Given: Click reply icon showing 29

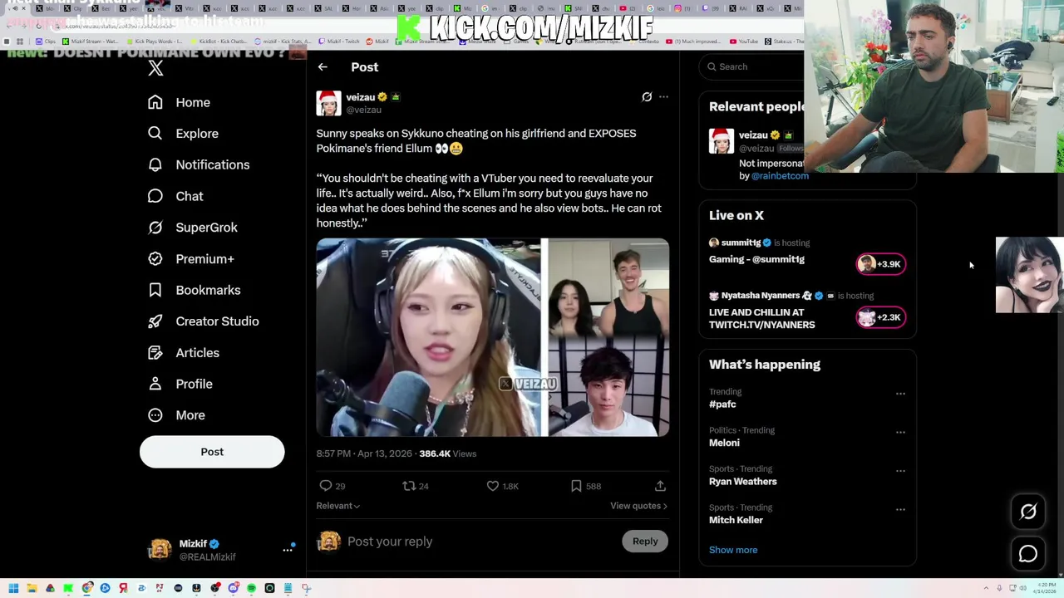Looking at the screenshot, I should [x=326, y=486].
